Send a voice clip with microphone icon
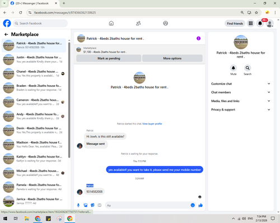The height and width of the screenshot is (223, 280). click(x=78, y=205)
